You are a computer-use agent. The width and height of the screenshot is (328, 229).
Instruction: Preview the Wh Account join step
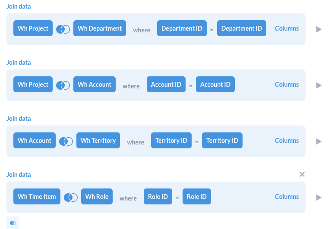pos(319,85)
